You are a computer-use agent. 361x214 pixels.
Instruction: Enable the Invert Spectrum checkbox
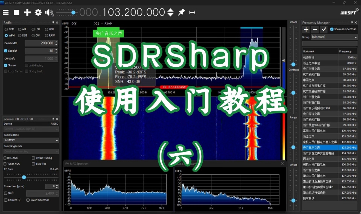coord(28,200)
